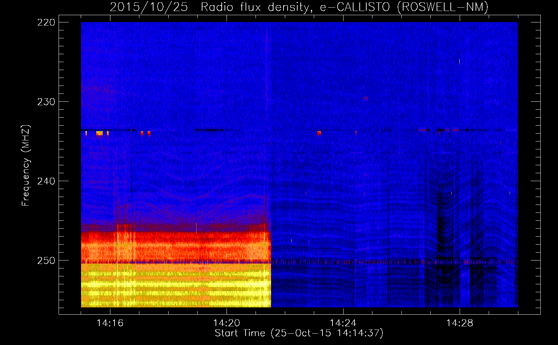558x345 pixels.
Task: Click the plot title text with e-CALLISTO
Action: click(x=299, y=7)
